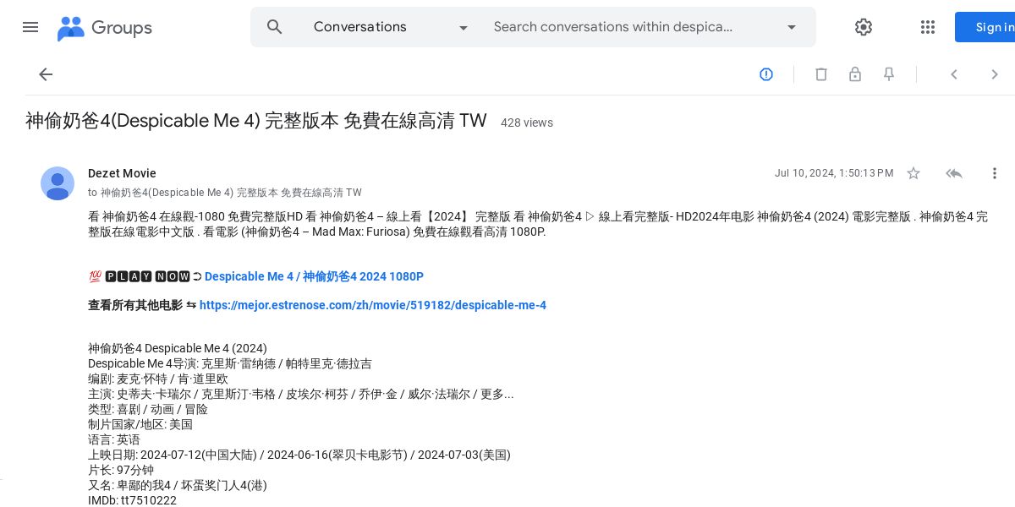Click the 类型: 喜剧 / 动画 / 冒险 line
Image resolution: width=1015 pixels, height=507 pixels.
click(148, 409)
